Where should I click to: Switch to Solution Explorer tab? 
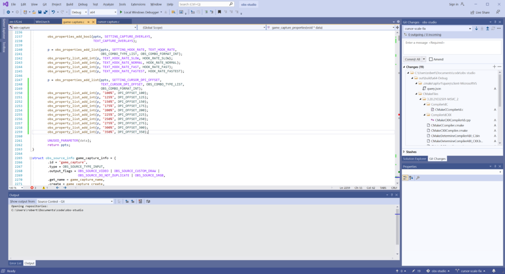click(414, 159)
